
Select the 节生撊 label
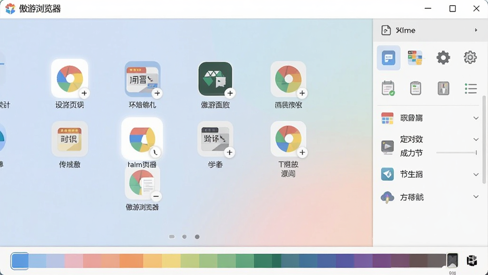[411, 174]
